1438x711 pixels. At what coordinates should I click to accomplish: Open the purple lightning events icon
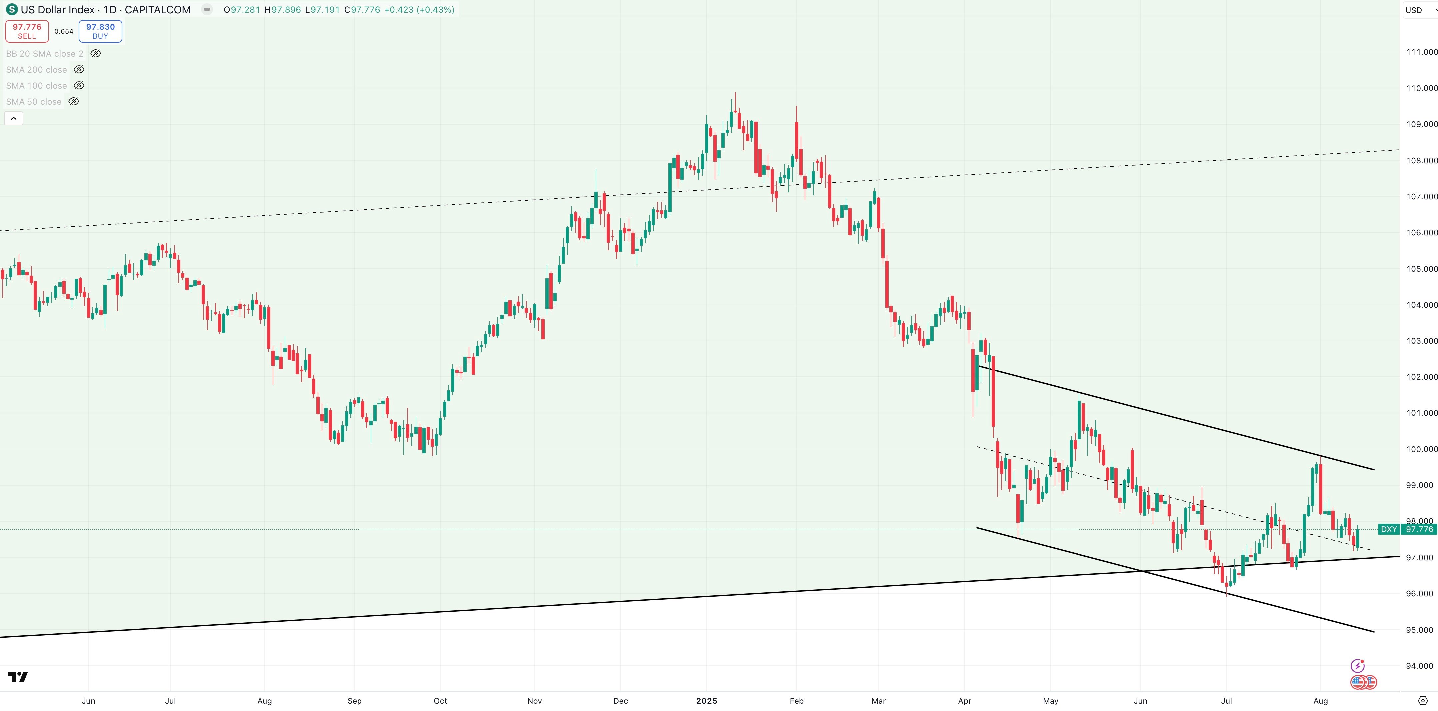coord(1358,666)
